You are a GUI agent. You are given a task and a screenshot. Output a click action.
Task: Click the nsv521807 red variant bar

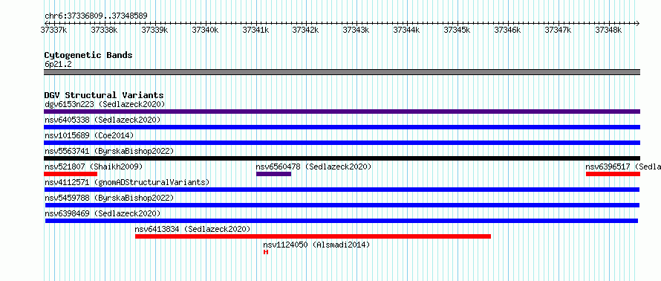click(71, 174)
